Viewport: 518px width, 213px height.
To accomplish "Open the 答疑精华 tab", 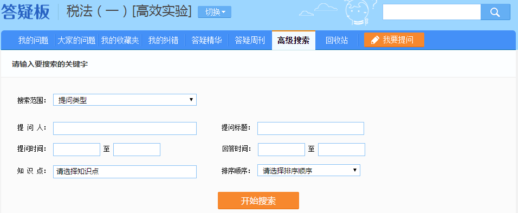I will coord(206,41).
